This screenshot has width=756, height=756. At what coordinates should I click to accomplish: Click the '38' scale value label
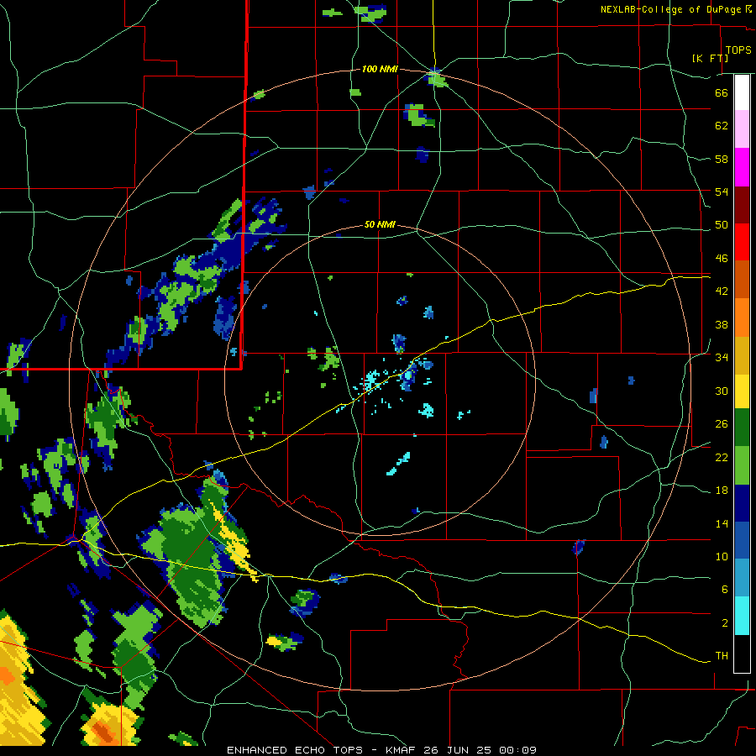(x=722, y=324)
